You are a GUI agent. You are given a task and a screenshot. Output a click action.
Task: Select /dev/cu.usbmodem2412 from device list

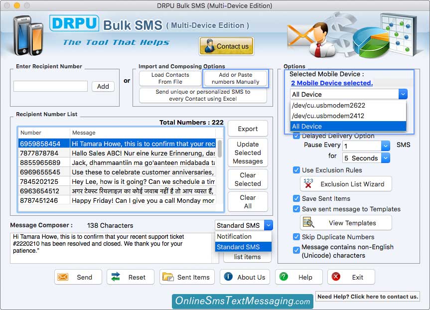point(348,116)
